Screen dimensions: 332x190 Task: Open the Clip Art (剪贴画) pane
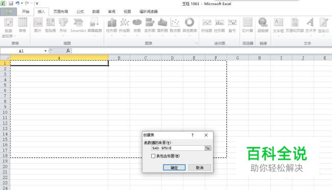pos(51,25)
